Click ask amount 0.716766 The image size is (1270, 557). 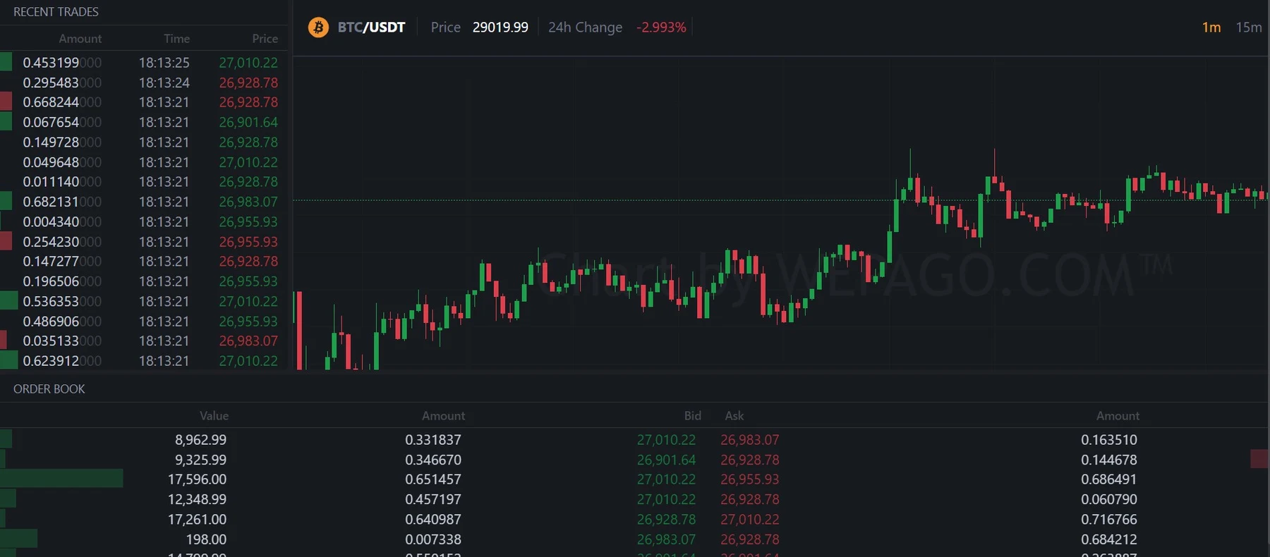click(x=1109, y=520)
